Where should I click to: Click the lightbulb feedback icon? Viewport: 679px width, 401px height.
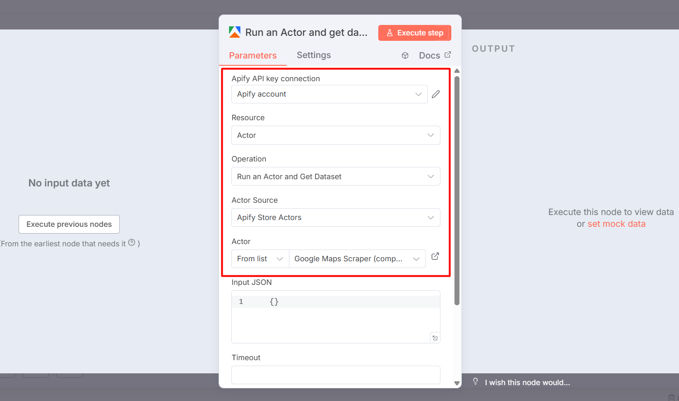(475, 381)
